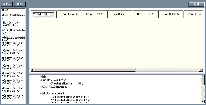Open the date picker dropdown arrow
The width and height of the screenshot is (206, 105).
click(52, 14)
